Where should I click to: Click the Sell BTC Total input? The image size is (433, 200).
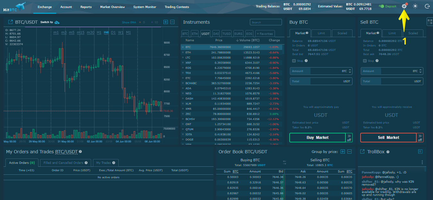[x=392, y=81]
